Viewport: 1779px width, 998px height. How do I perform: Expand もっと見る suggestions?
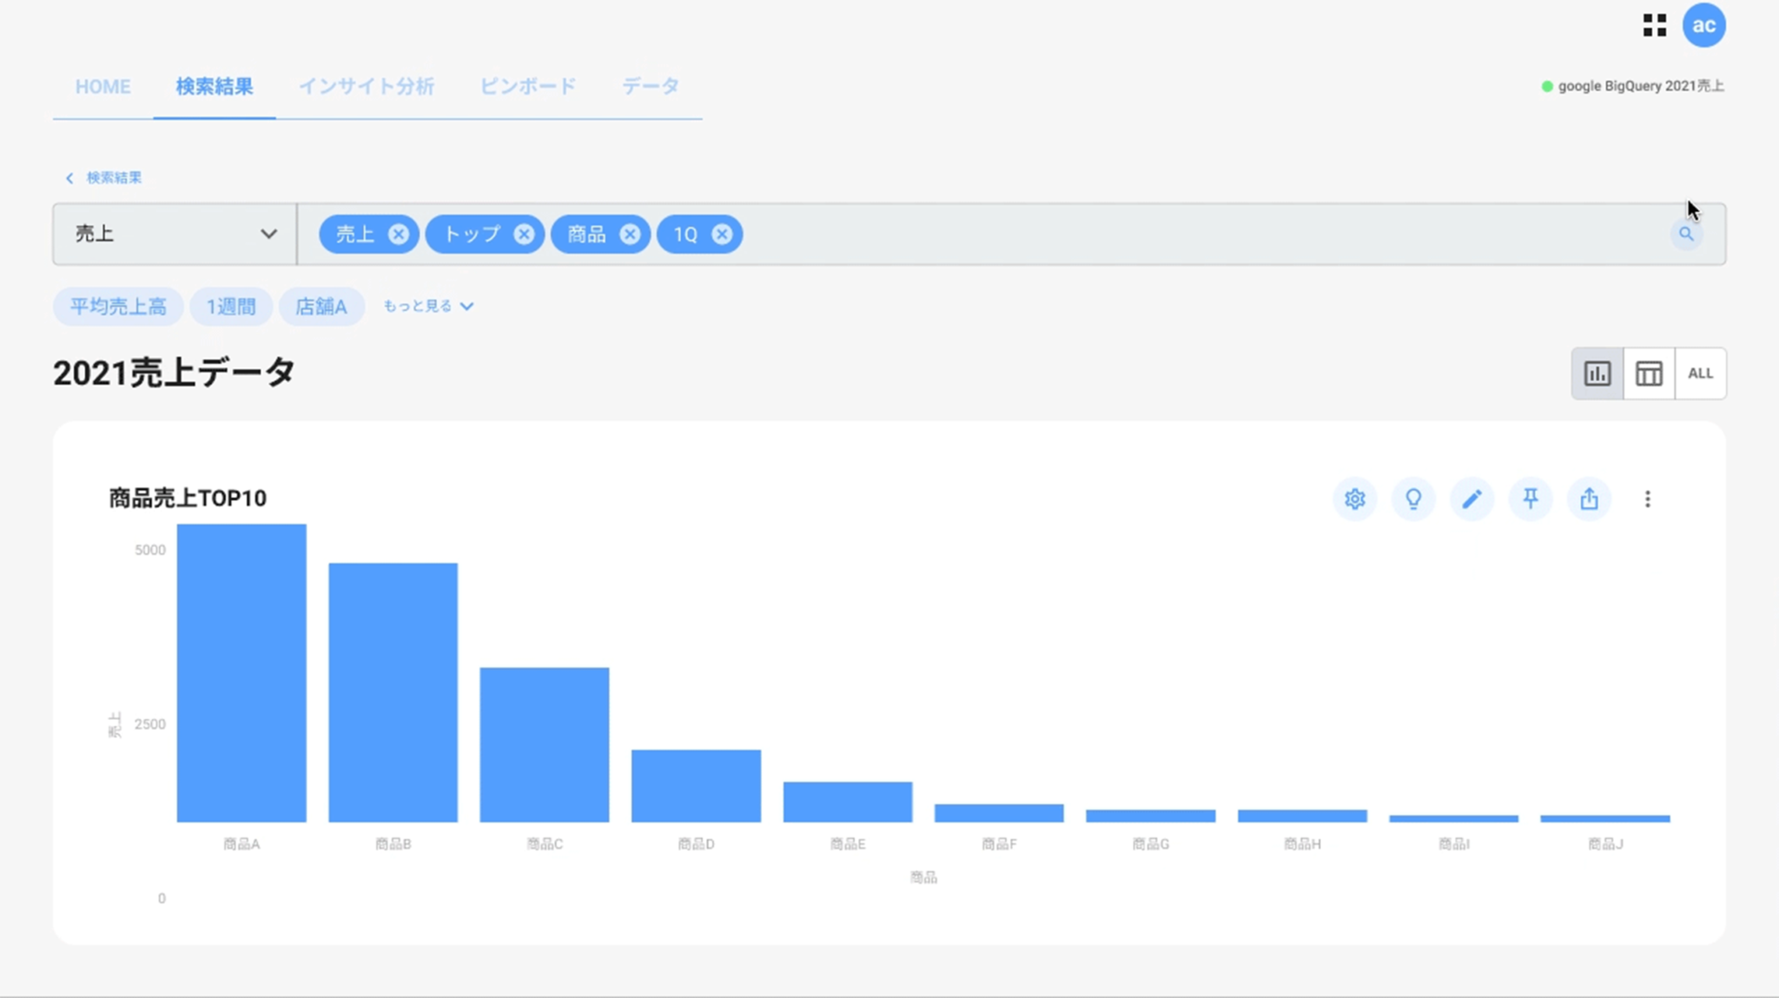[428, 306]
